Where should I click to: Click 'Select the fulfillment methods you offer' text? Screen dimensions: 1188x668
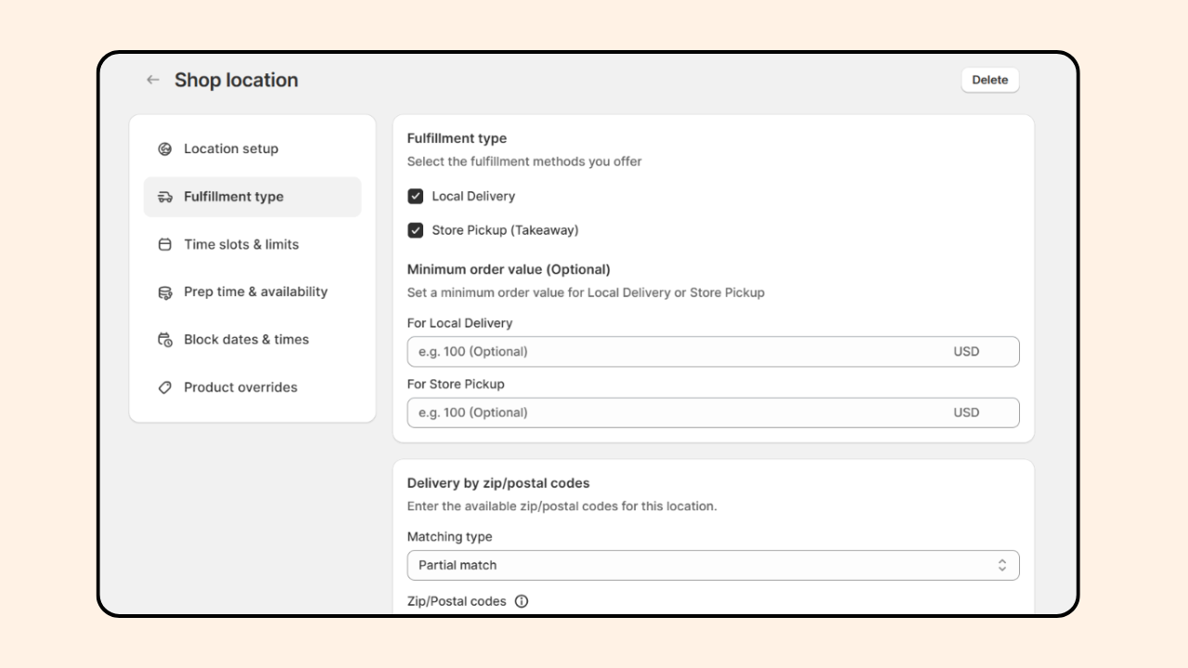tap(524, 161)
